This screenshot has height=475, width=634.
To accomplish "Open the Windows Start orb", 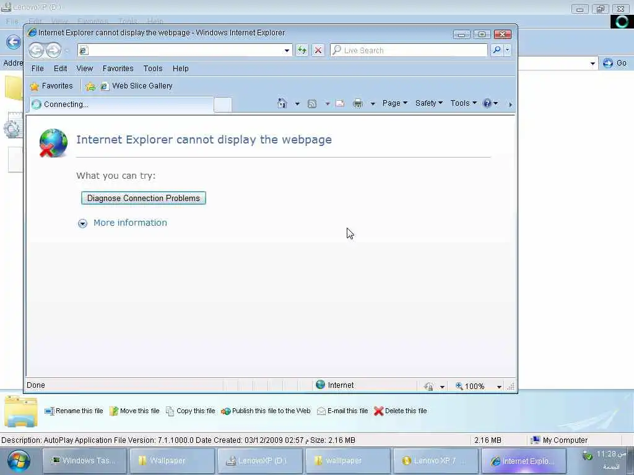I will [18, 461].
